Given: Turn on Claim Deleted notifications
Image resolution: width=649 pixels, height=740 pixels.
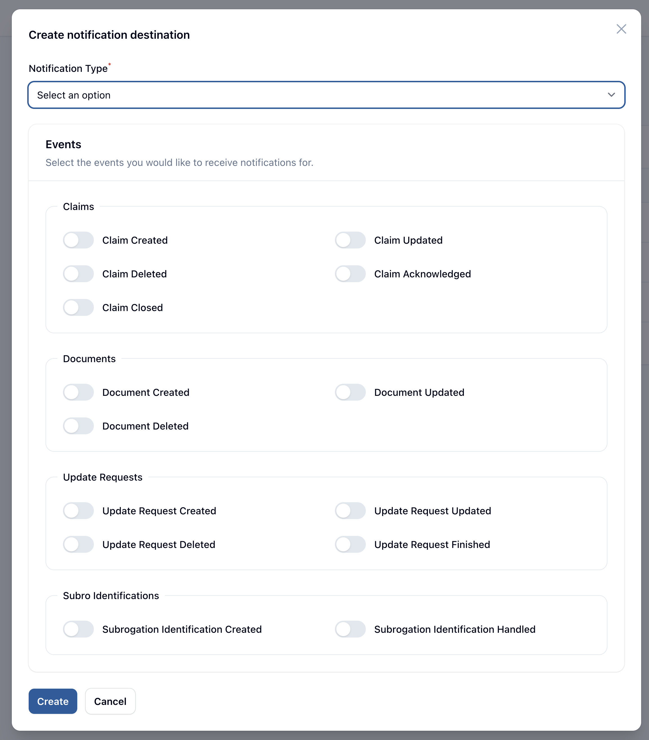Looking at the screenshot, I should [x=78, y=274].
